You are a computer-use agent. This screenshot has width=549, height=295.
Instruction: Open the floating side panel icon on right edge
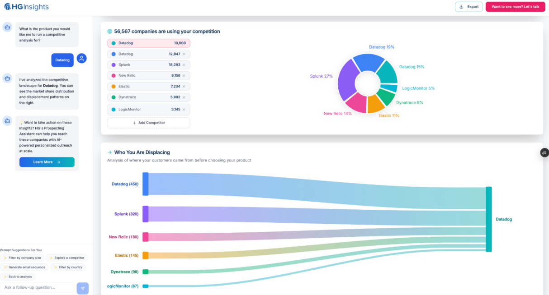pyautogui.click(x=544, y=153)
